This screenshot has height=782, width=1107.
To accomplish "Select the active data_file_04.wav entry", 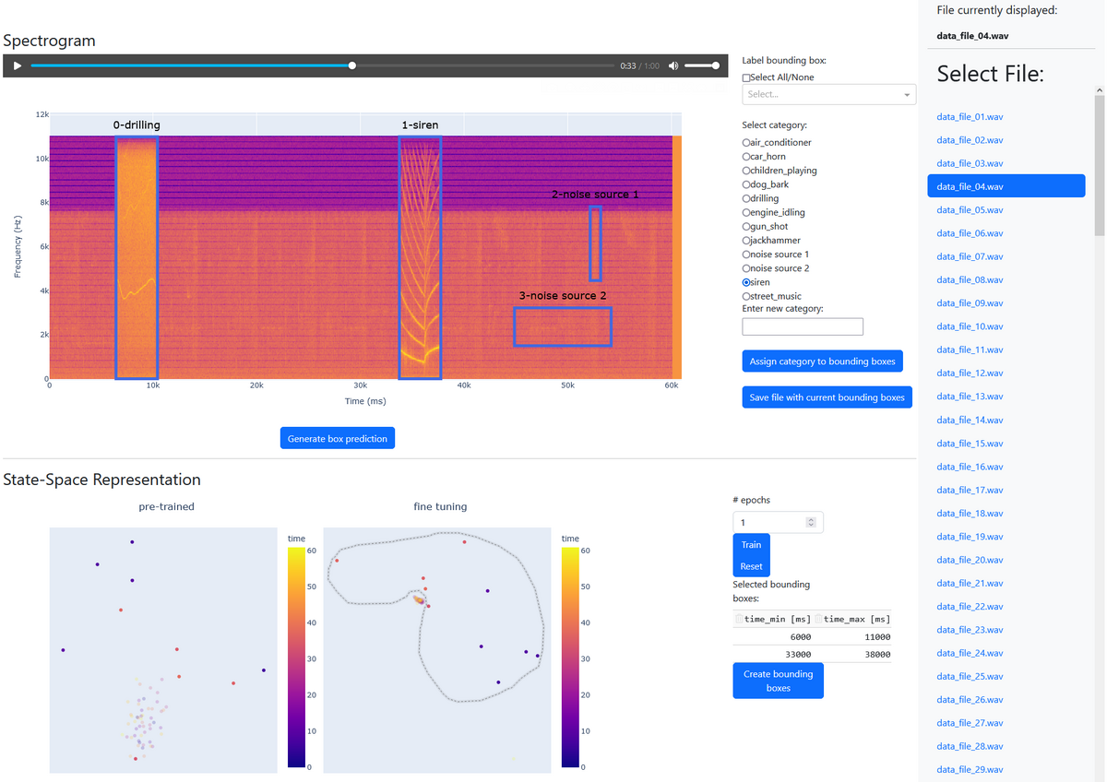I will [x=1006, y=186].
